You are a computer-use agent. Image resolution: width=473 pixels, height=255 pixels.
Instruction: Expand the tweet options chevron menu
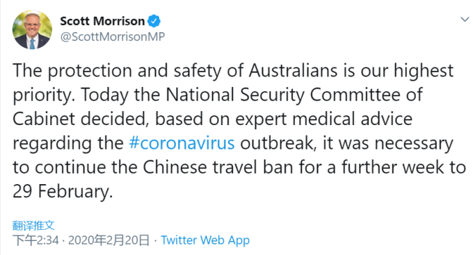pyautogui.click(x=465, y=19)
